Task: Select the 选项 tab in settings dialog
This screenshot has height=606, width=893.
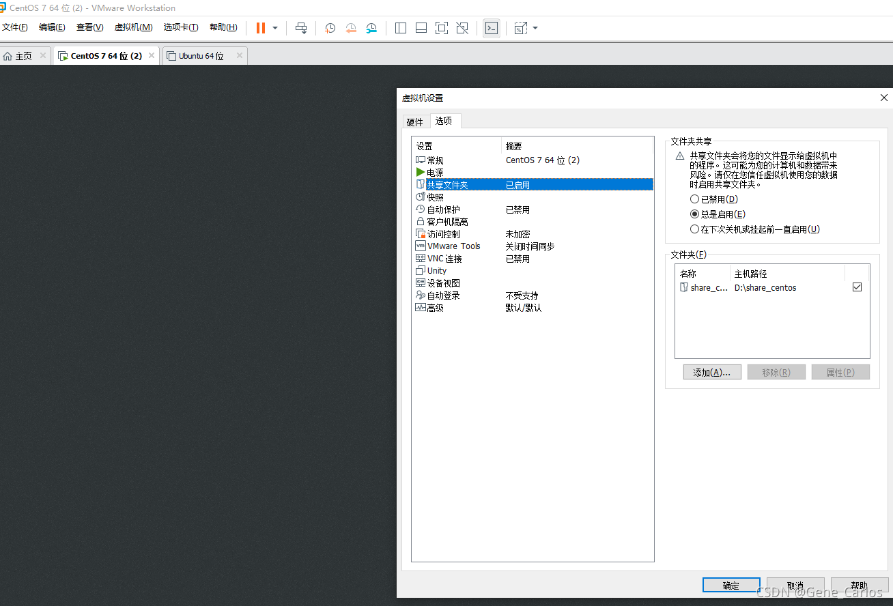Action: [444, 121]
